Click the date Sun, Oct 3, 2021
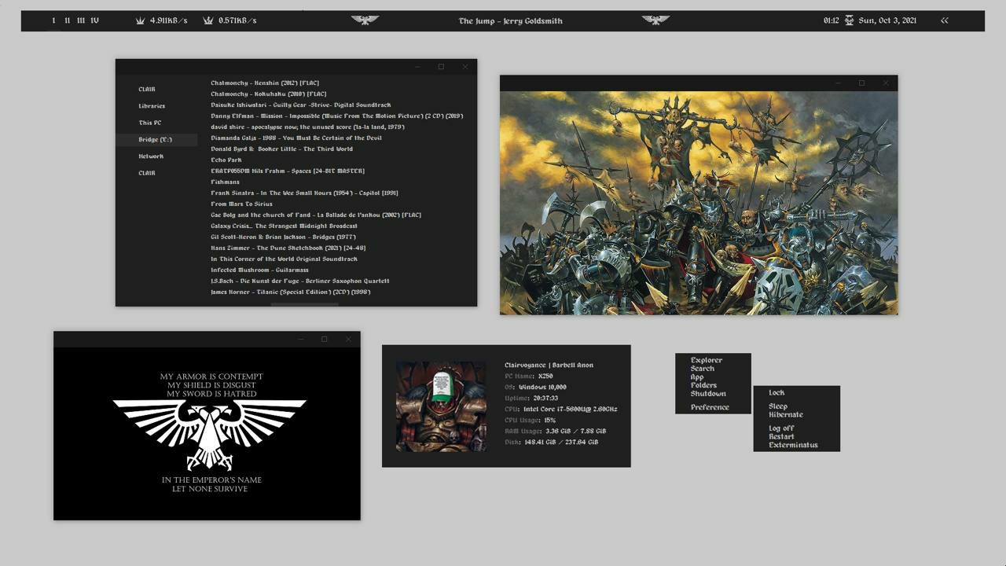Image resolution: width=1006 pixels, height=566 pixels. pyautogui.click(x=887, y=20)
